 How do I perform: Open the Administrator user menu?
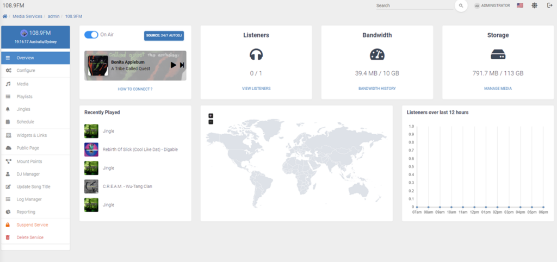pyautogui.click(x=492, y=5)
